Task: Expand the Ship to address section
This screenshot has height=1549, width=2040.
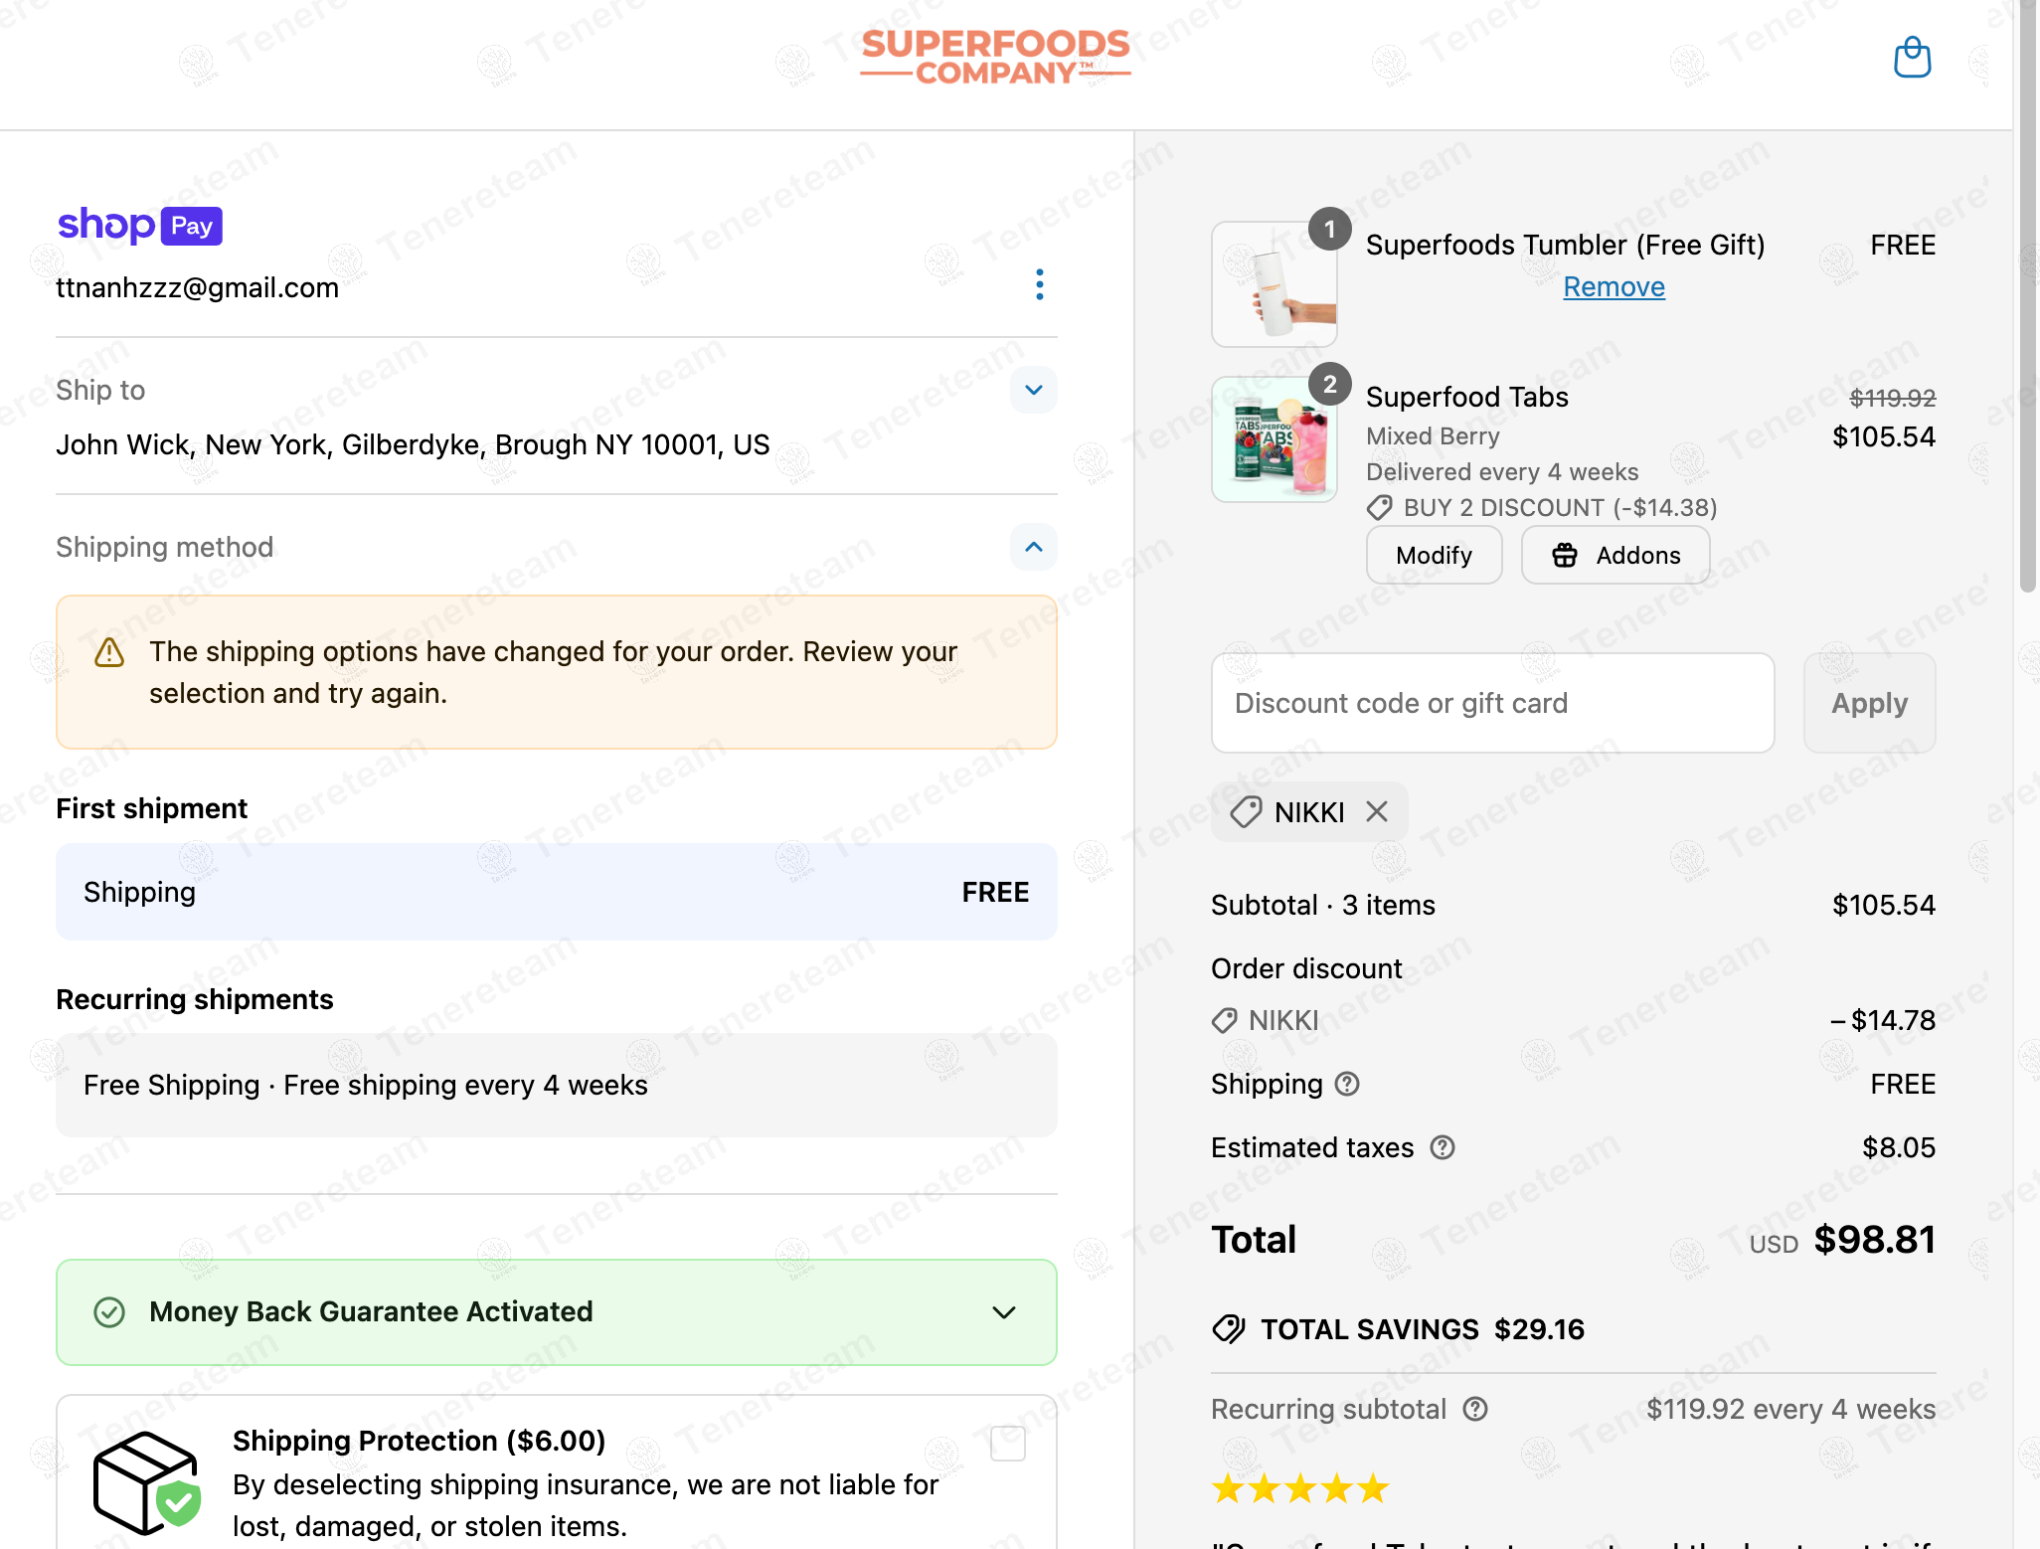Action: click(x=1034, y=390)
